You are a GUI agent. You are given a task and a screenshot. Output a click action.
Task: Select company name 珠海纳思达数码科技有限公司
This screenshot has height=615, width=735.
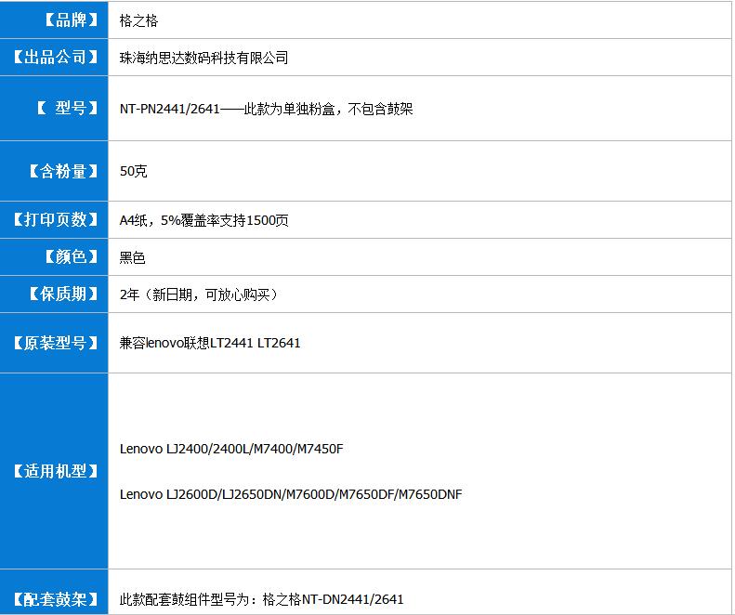[x=203, y=58]
